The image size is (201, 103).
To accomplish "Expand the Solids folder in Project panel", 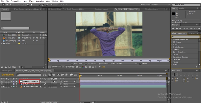I will point(2,43).
